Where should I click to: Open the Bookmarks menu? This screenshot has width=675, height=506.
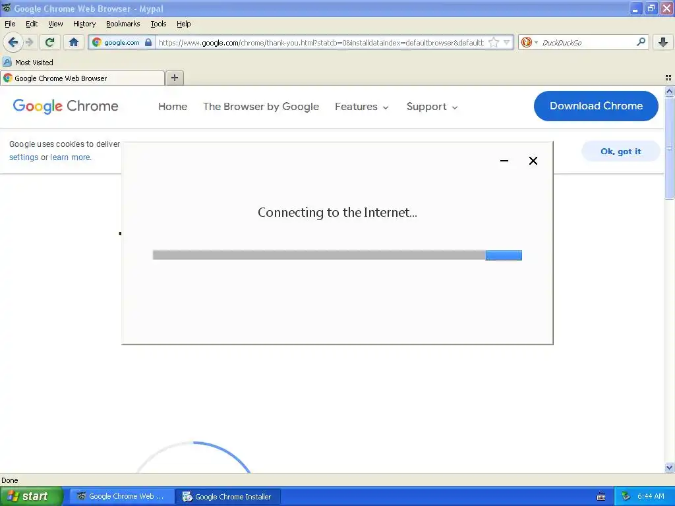[x=123, y=24]
